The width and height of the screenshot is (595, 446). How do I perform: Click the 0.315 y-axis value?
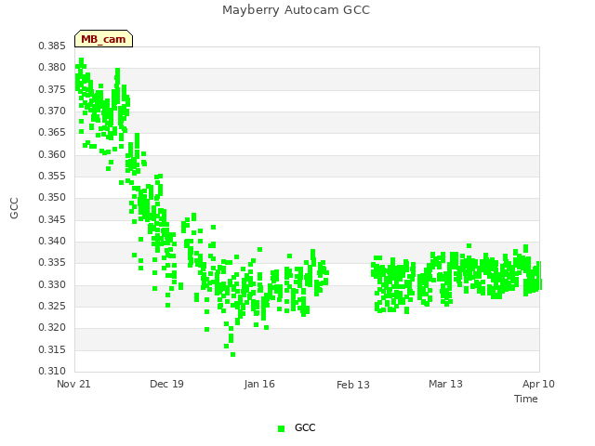click(52, 349)
